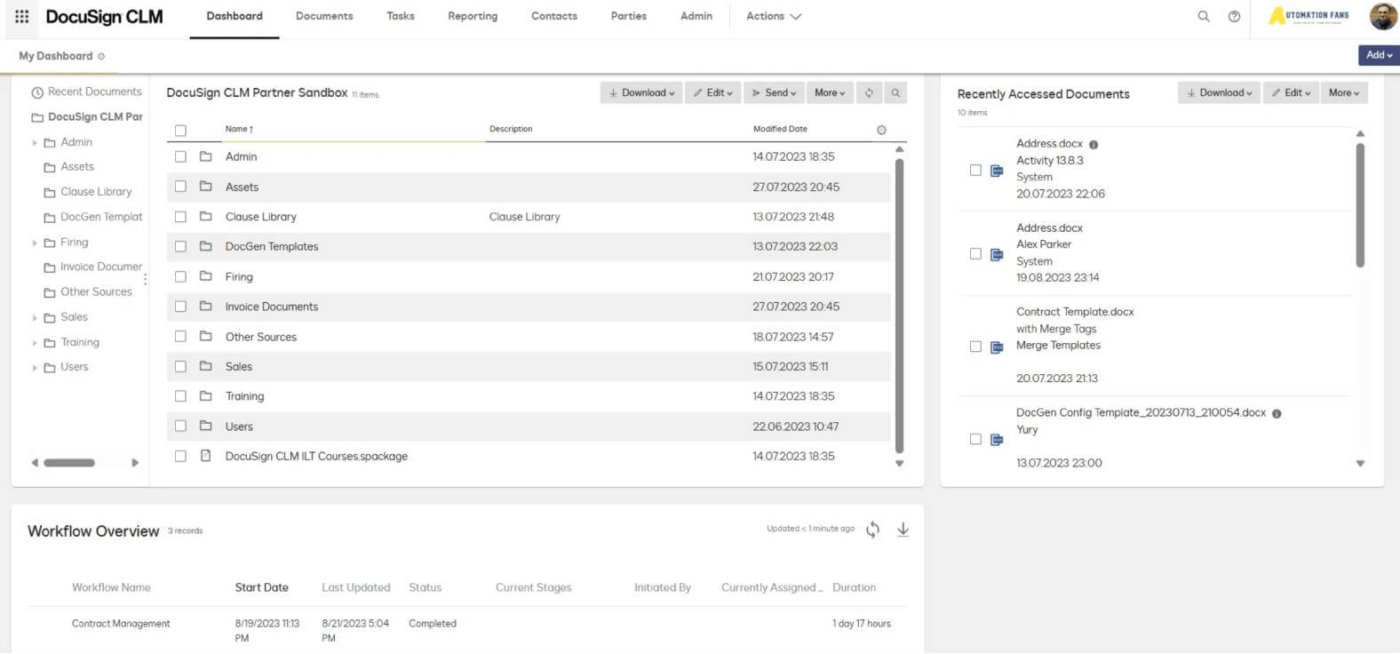Viewport: 1400px width, 654px height.
Task: Check the DocGen Templates row checkbox
Action: coord(180,246)
